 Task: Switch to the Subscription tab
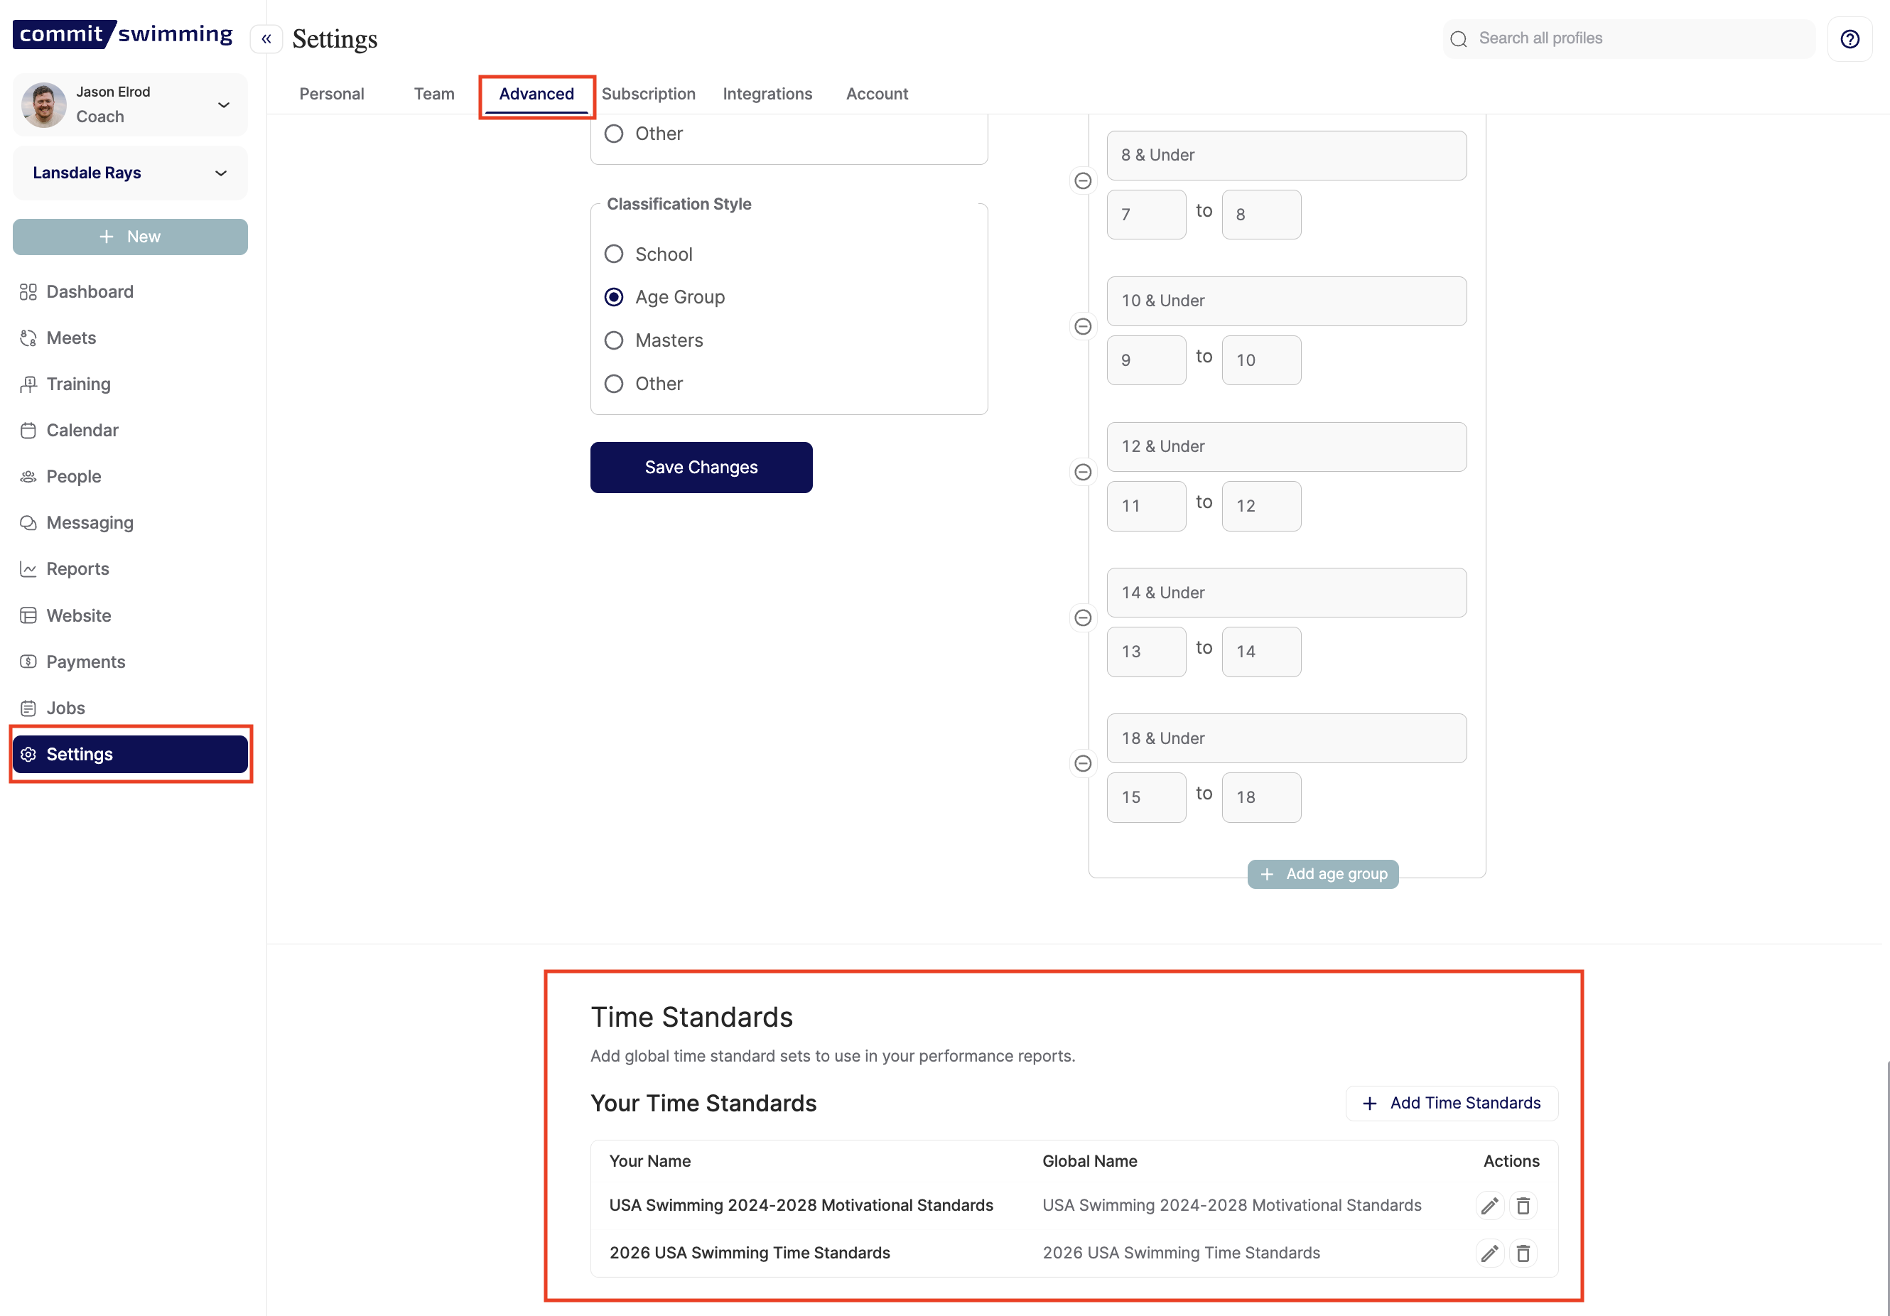648,94
